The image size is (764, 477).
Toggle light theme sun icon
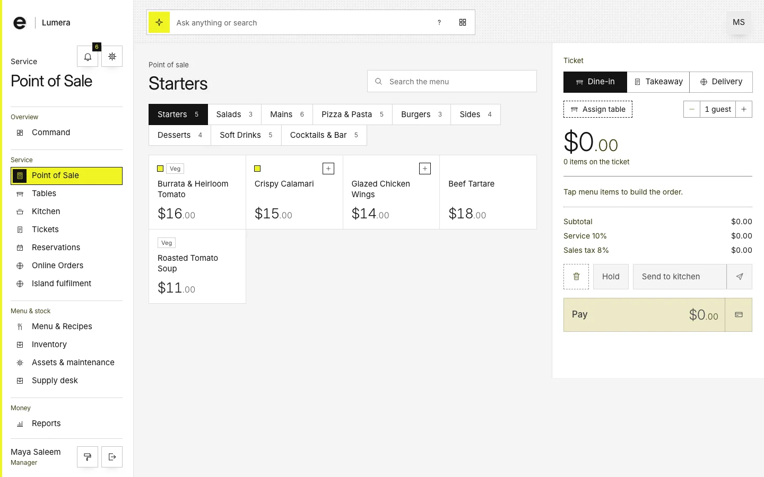[x=112, y=56]
